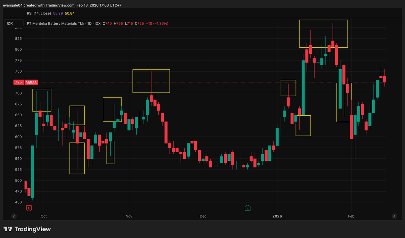Click the 476 price axis label
This screenshot has width=405, height=238.
pos(18,191)
